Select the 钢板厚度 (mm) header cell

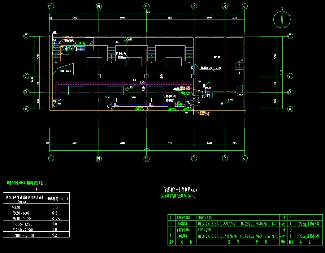pyautogui.click(x=57, y=198)
